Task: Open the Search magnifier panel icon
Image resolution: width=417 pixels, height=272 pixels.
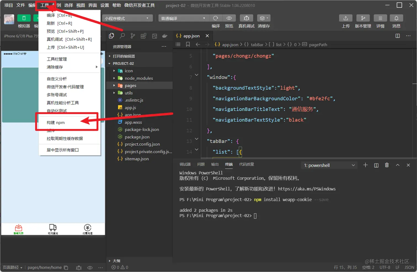Action: (x=122, y=36)
